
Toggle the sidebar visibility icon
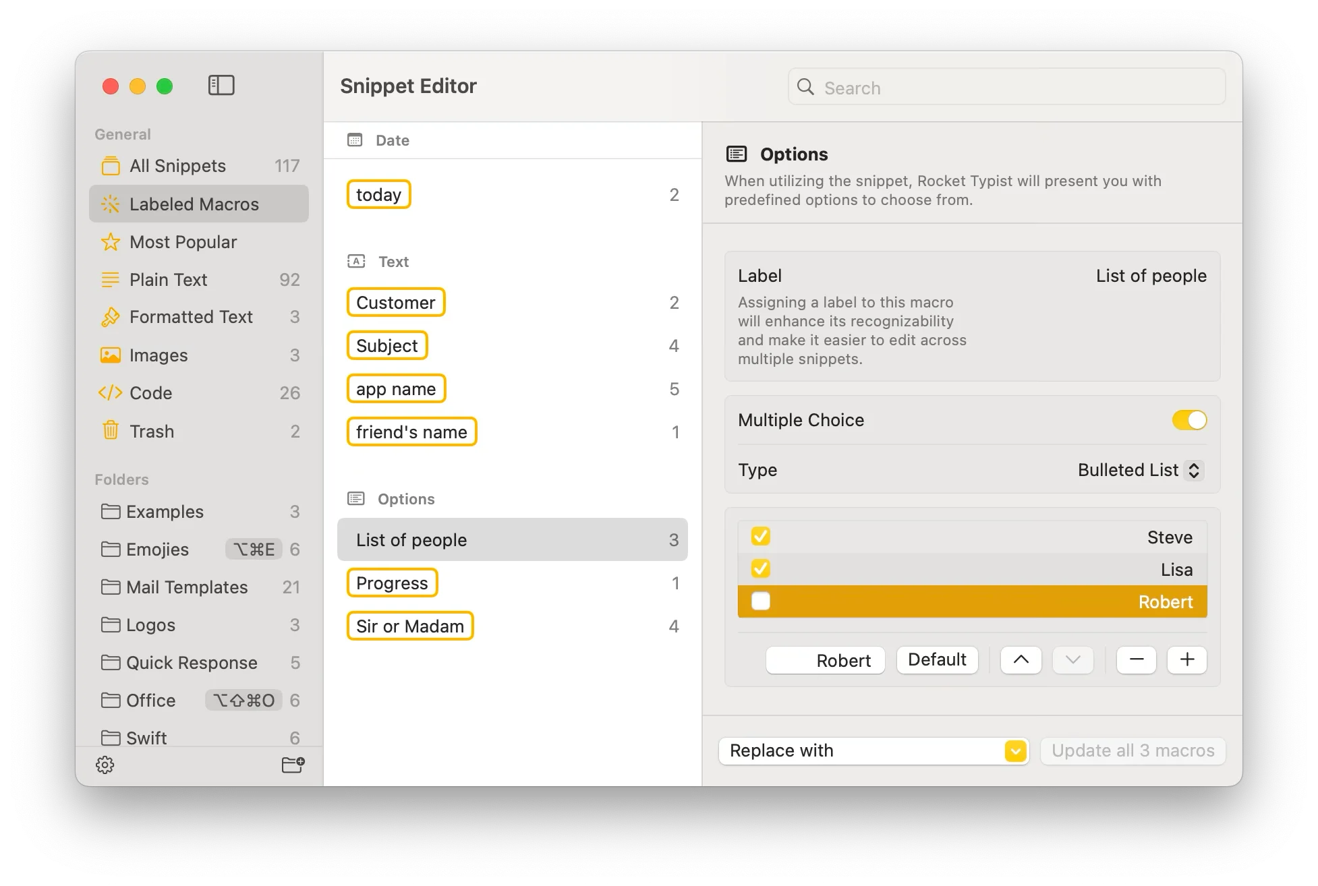point(221,86)
